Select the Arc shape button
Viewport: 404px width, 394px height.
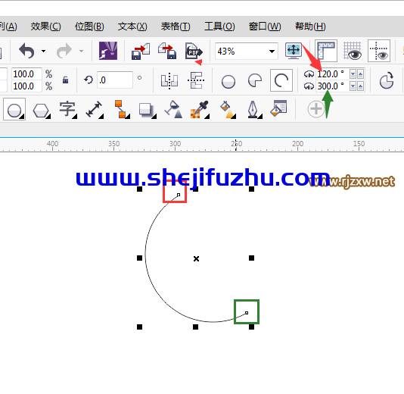(281, 80)
